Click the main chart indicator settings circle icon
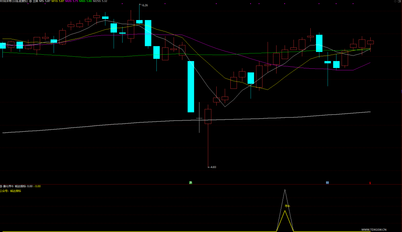 pyautogui.click(x=30, y=1)
